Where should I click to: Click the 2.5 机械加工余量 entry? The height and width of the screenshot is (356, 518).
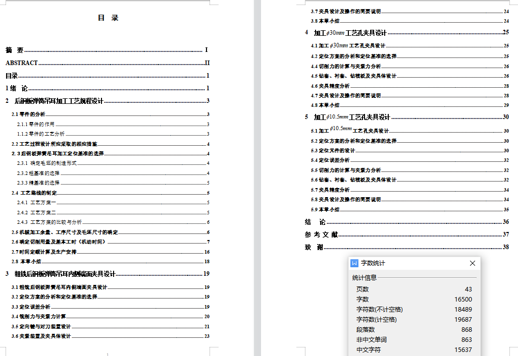tap(111, 232)
